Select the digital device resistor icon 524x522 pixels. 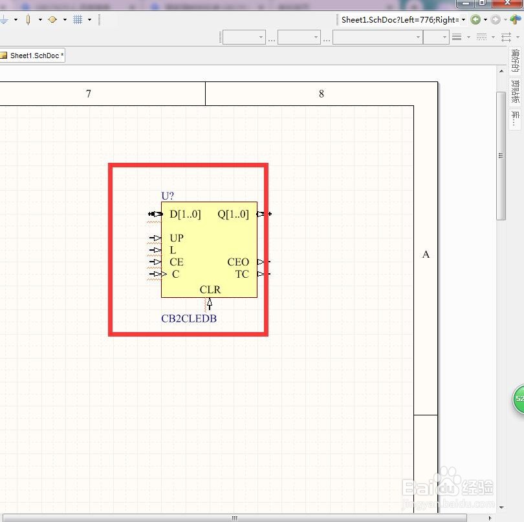click(28, 19)
